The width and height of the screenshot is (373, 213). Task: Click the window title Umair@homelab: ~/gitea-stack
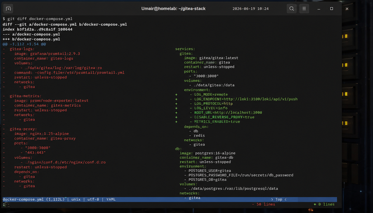[173, 9]
